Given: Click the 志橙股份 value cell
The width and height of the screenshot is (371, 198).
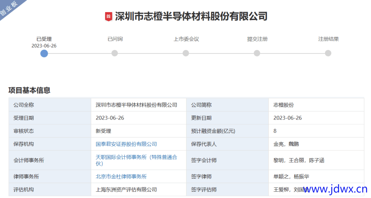Looking at the screenshot, I should 316,105.
